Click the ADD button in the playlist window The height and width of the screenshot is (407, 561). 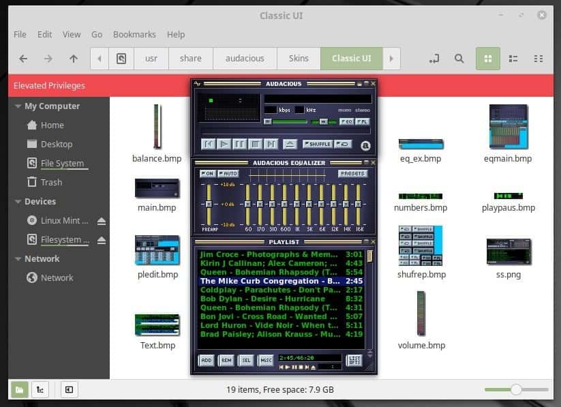(206, 359)
